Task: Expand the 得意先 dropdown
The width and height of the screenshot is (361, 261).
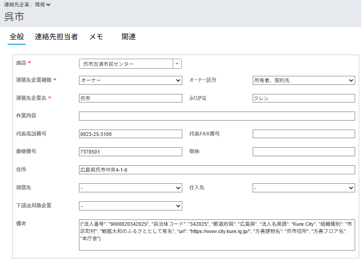Action: click(x=130, y=188)
